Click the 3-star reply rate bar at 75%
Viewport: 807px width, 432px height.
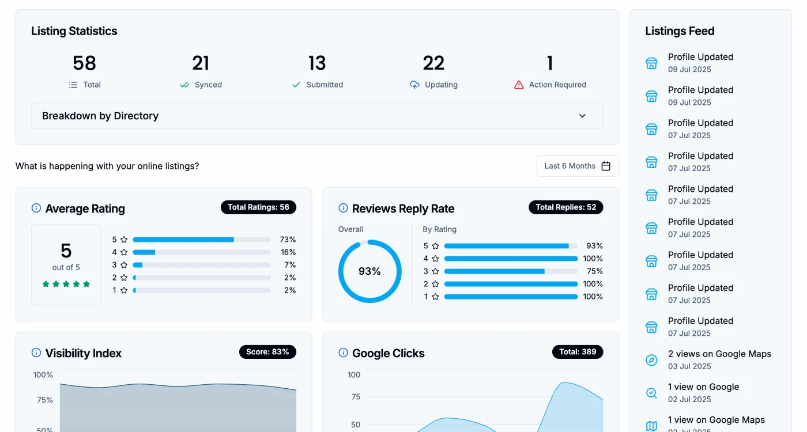[x=511, y=271]
